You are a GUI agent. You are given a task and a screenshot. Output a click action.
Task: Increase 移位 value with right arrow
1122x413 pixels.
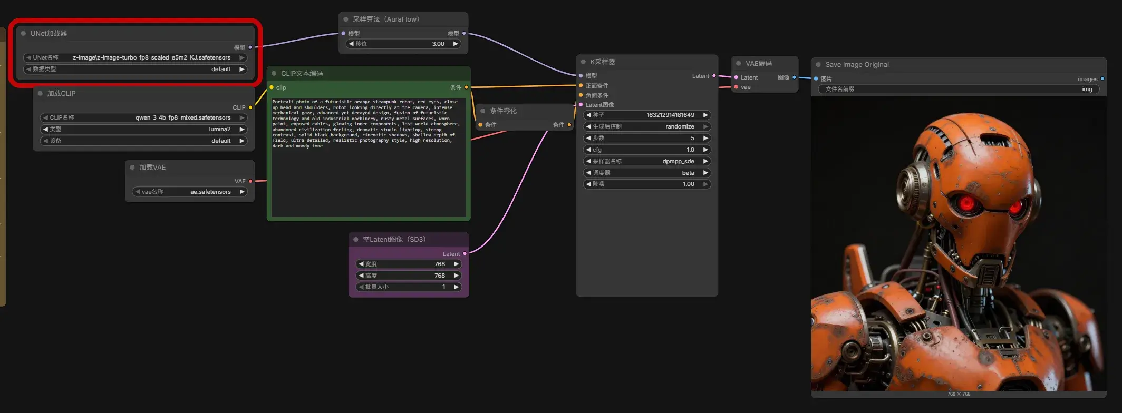tap(456, 44)
